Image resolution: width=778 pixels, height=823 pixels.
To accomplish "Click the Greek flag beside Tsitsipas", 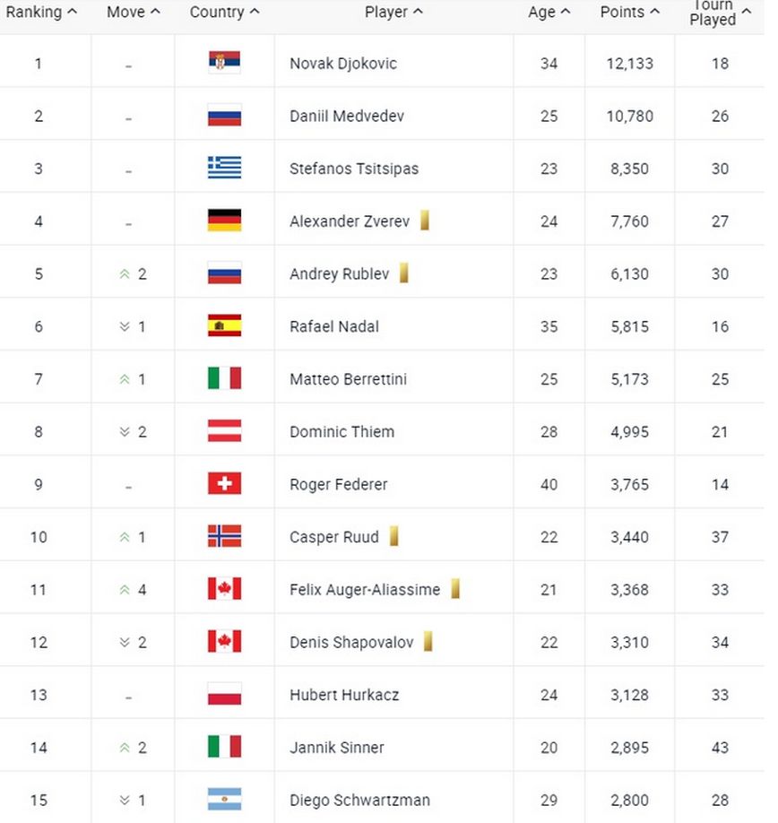I will (x=224, y=168).
